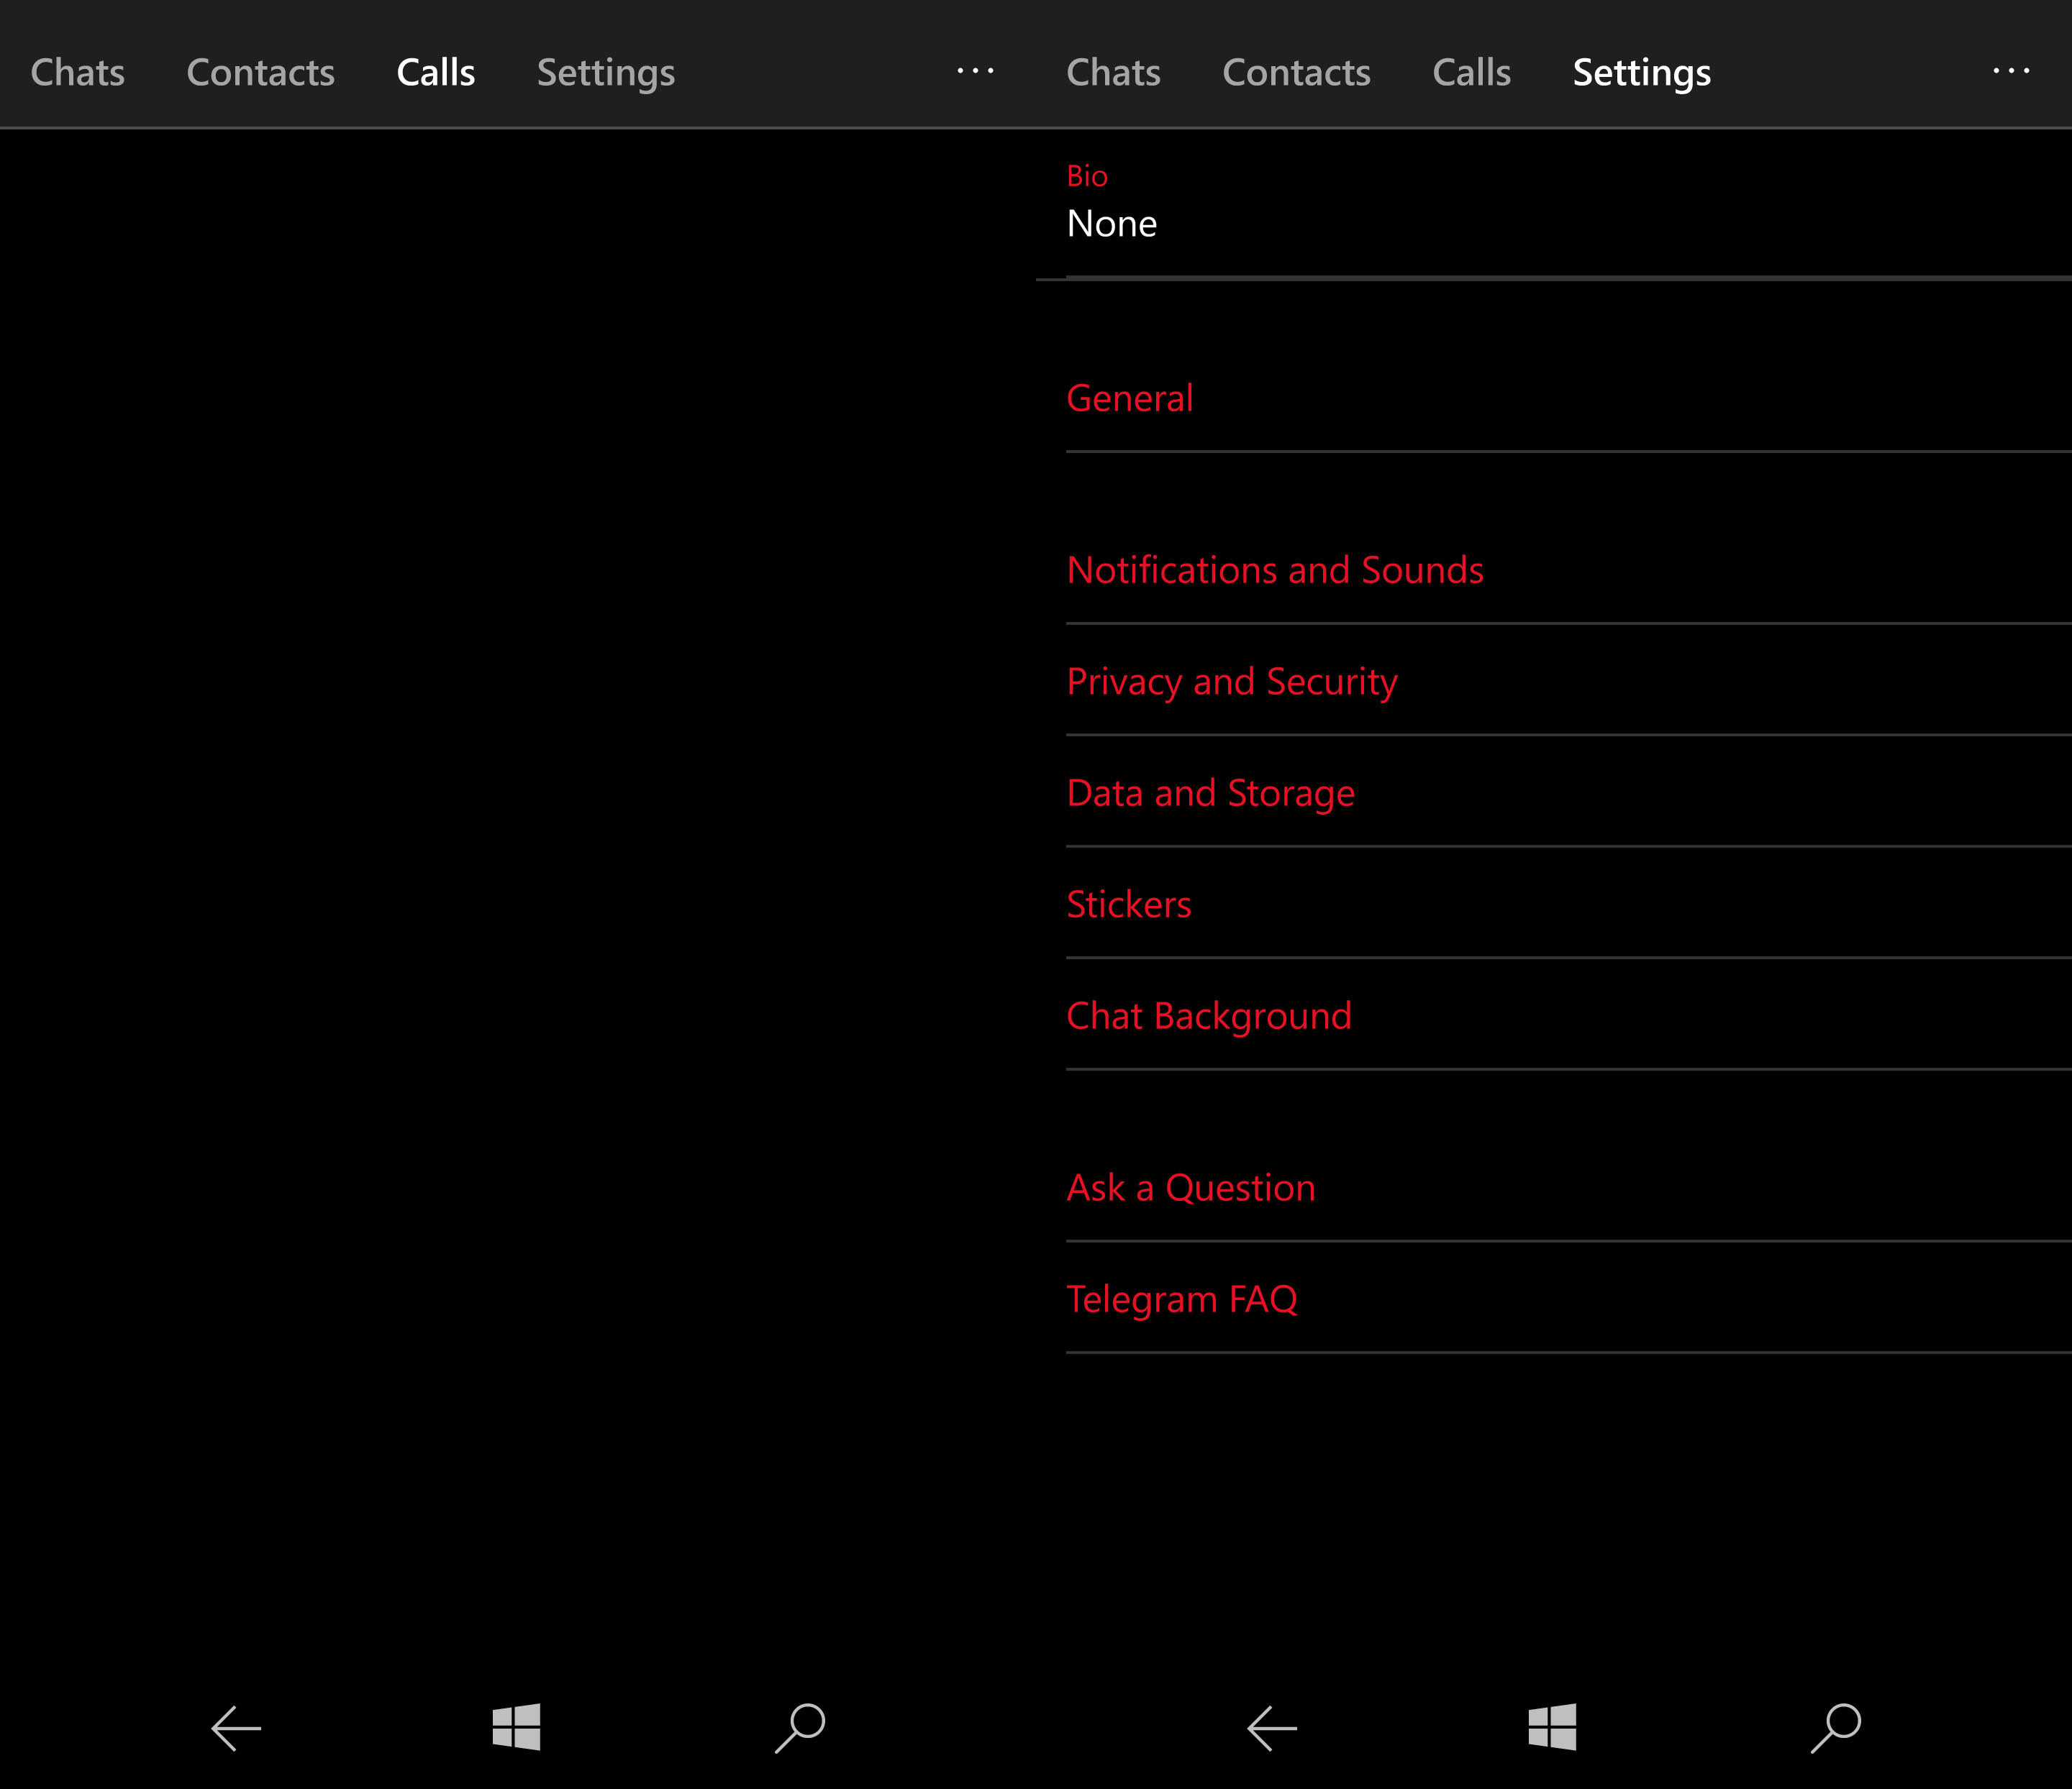2072x1789 pixels.
Task: Open General settings
Action: (1569, 399)
